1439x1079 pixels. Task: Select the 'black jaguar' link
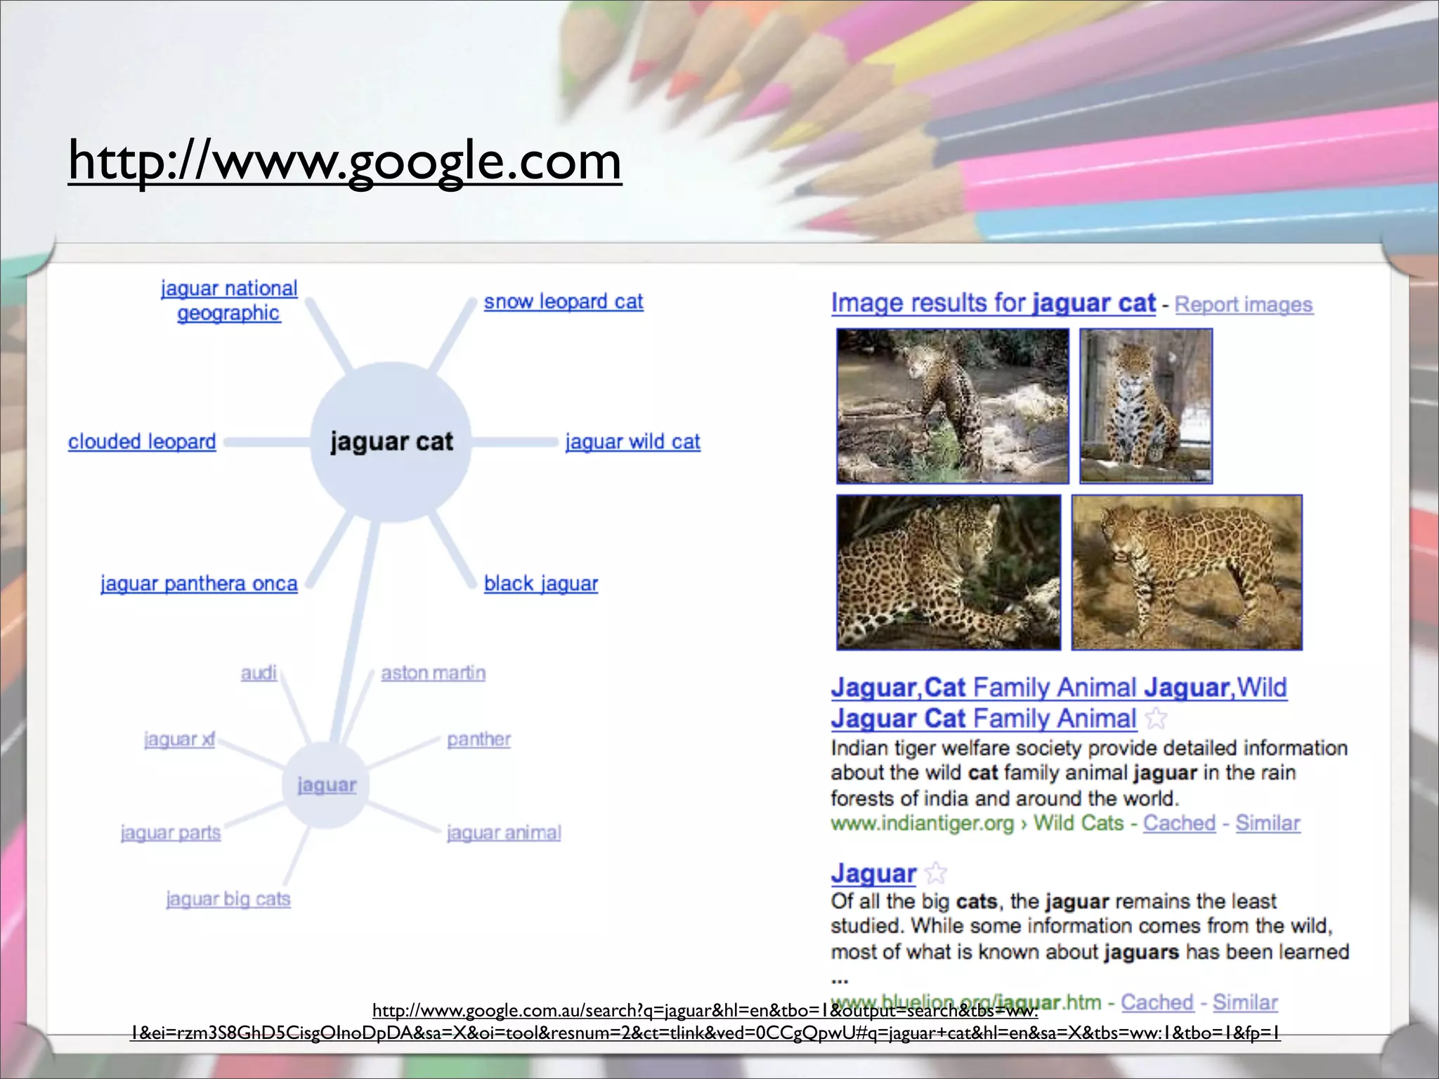[541, 584]
